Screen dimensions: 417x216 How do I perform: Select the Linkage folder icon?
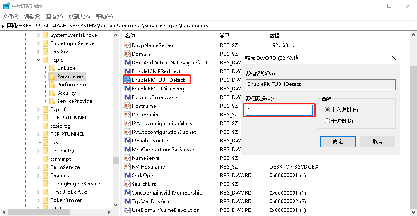52,68
